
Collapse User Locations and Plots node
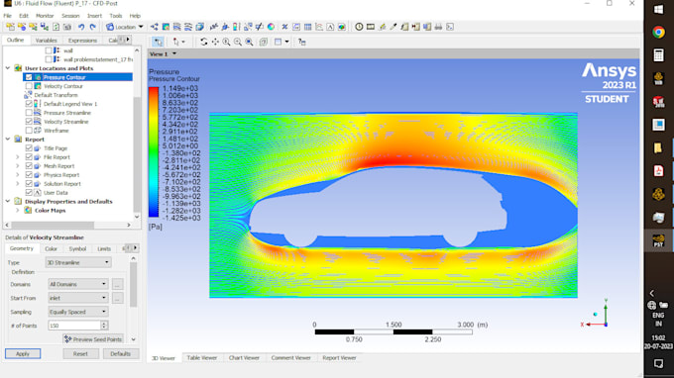pos(8,68)
